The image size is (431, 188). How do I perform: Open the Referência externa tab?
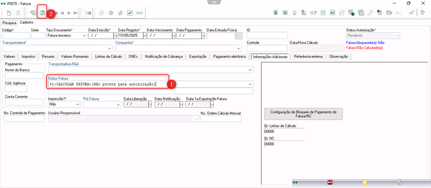tap(308, 57)
